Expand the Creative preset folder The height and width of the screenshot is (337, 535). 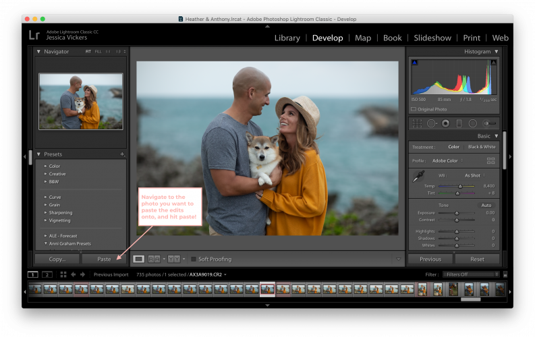pos(45,174)
